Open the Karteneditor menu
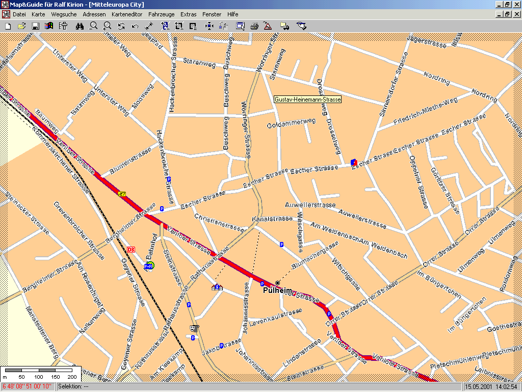Screen dimensions: 522x392 (x=127, y=14)
